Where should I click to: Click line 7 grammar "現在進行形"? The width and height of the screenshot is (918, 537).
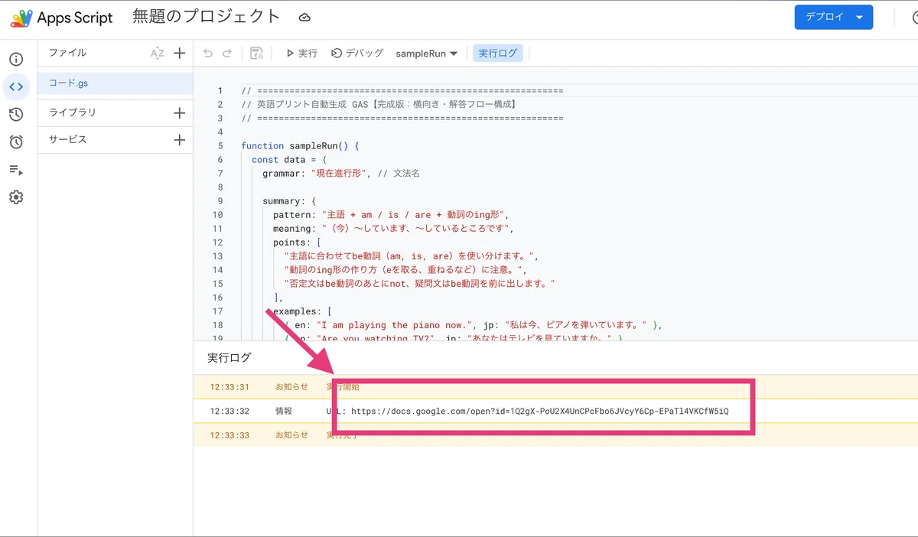[x=340, y=173]
